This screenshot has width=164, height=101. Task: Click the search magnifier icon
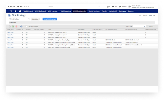[99, 6]
